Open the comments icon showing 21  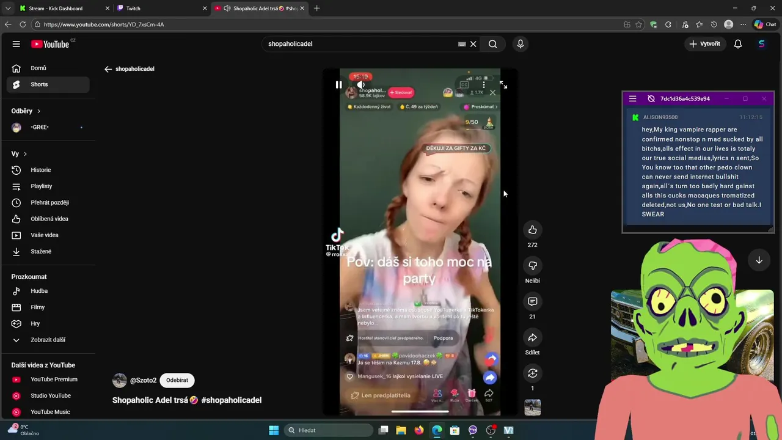532,301
